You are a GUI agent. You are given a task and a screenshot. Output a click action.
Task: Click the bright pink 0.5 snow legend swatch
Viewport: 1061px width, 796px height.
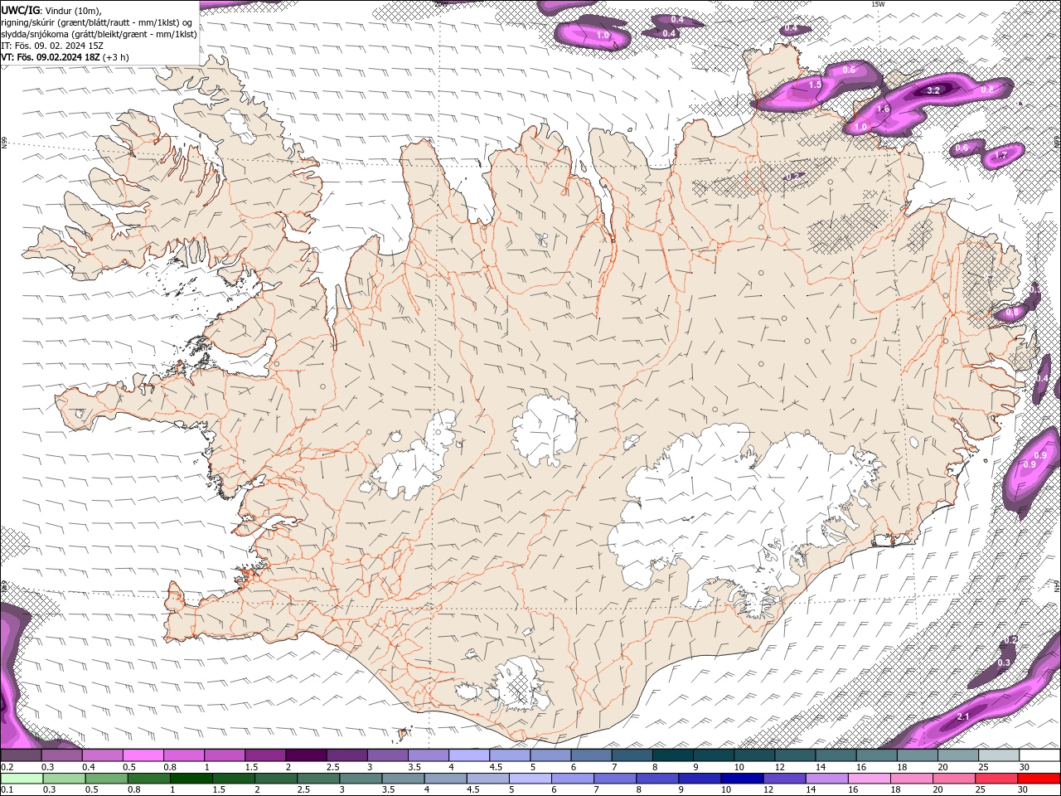coord(143,755)
